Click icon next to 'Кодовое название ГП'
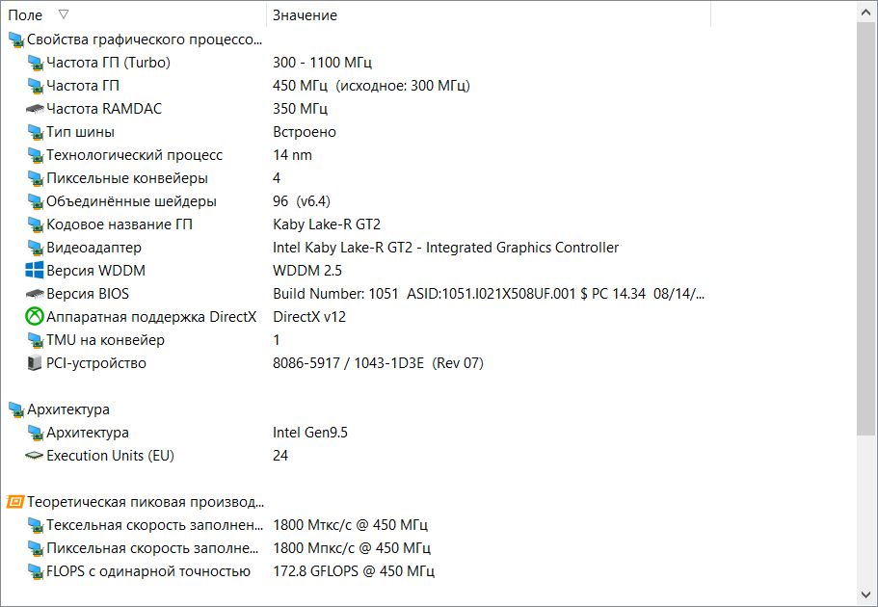 (x=35, y=224)
